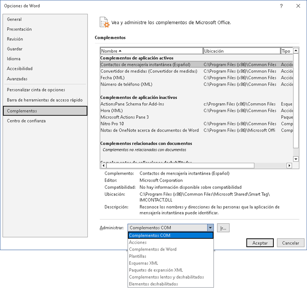Go to Personalizar cinta de opciones
The width and height of the screenshot is (307, 288).
(36, 90)
